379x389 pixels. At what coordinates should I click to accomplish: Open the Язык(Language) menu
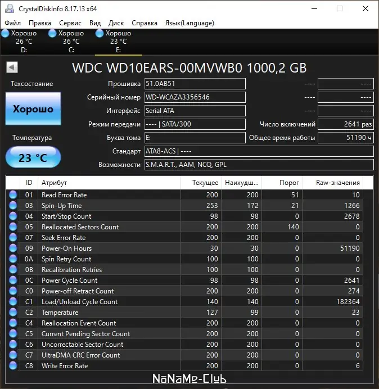coord(189,23)
